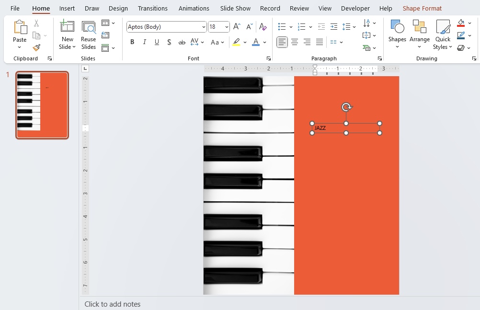Image resolution: width=480 pixels, height=310 pixels.
Task: Click Increase Font Size icon
Action: (237, 27)
